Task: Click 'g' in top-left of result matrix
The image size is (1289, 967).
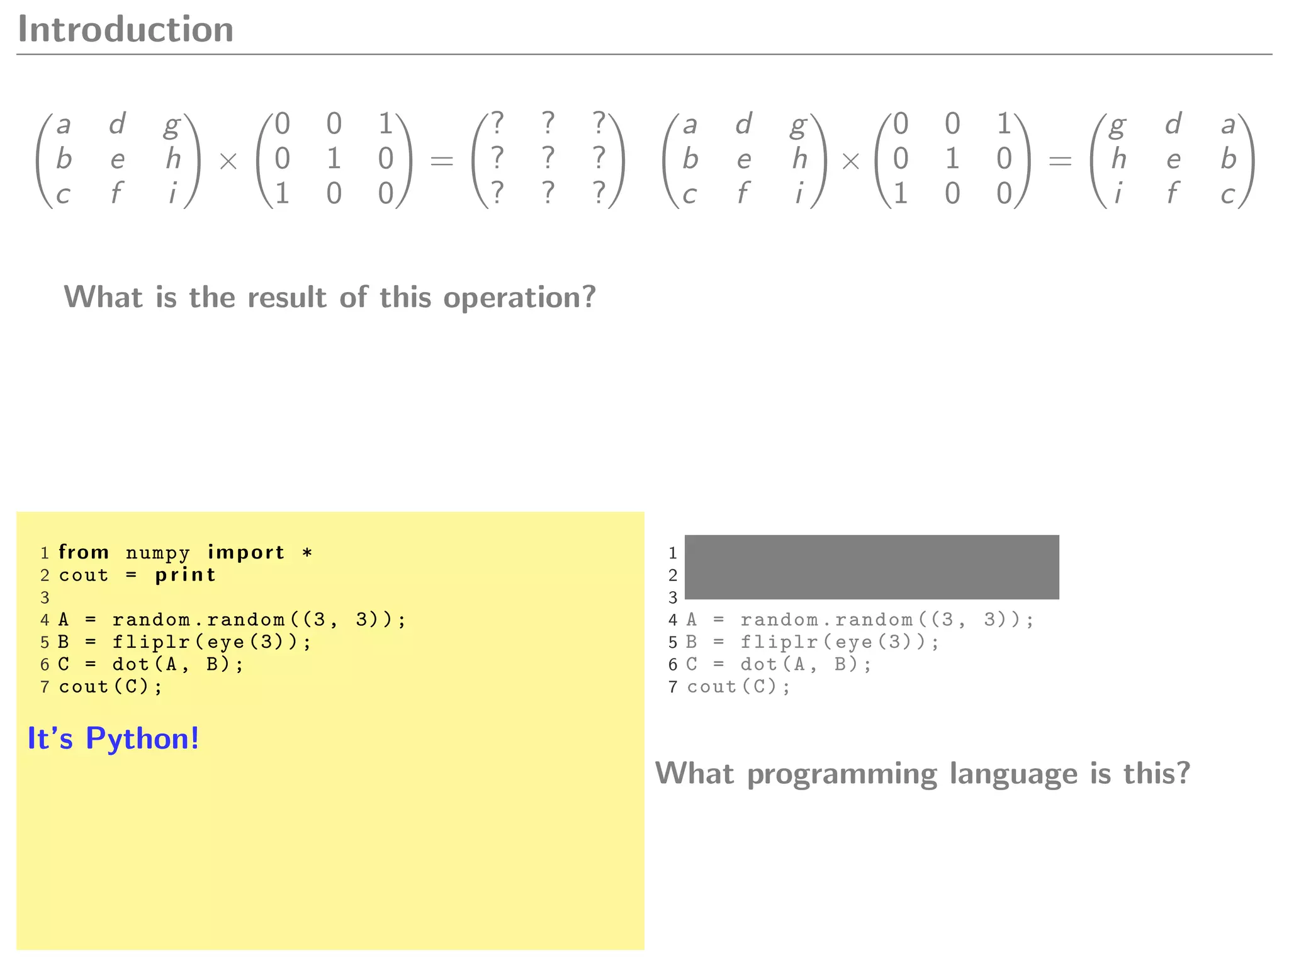Action: tap(1117, 125)
